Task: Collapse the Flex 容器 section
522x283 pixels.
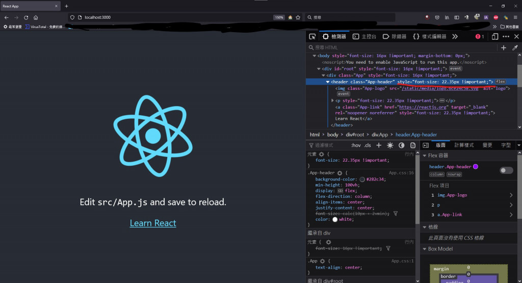Action: tap(425, 156)
